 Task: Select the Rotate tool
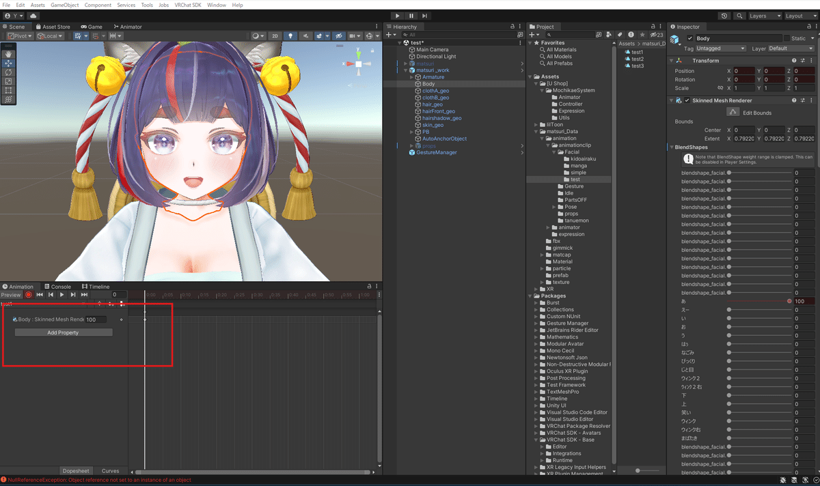click(x=9, y=72)
